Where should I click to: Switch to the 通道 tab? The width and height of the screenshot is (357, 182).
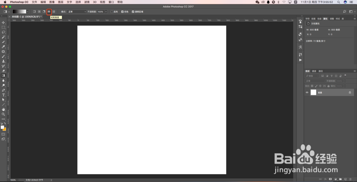314,71
